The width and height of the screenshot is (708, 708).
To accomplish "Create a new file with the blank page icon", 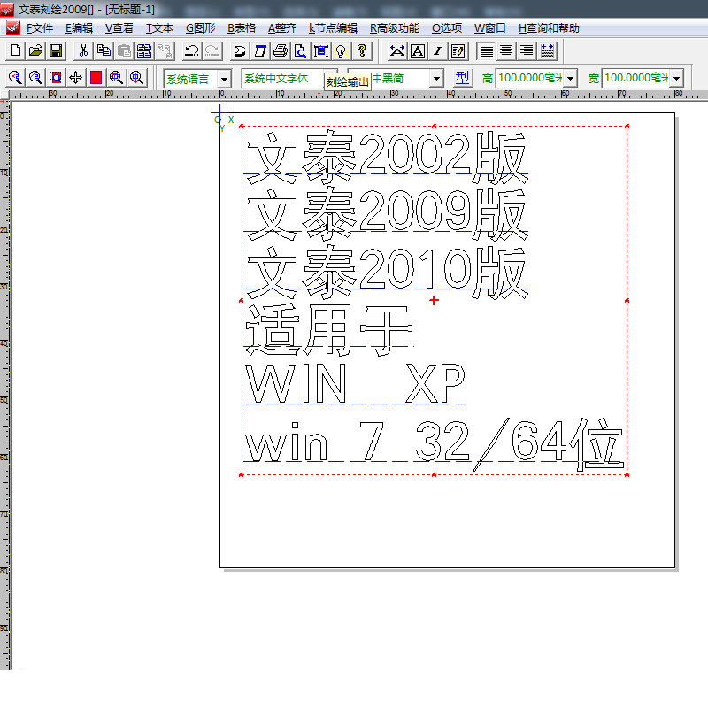I will tap(15, 50).
